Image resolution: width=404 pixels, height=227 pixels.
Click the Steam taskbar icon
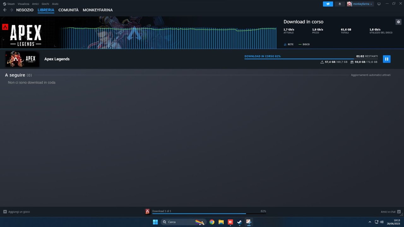click(239, 222)
